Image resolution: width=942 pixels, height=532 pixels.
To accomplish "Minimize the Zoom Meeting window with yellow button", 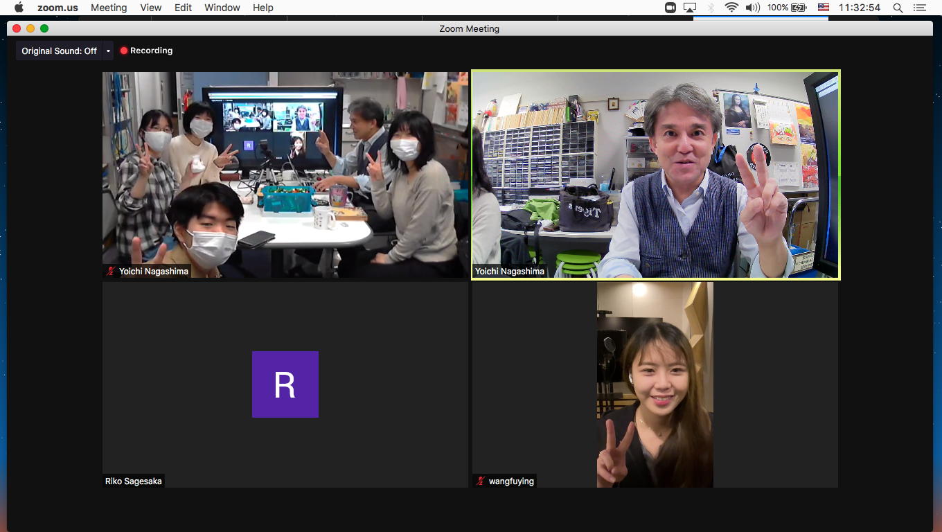I will 30,28.
